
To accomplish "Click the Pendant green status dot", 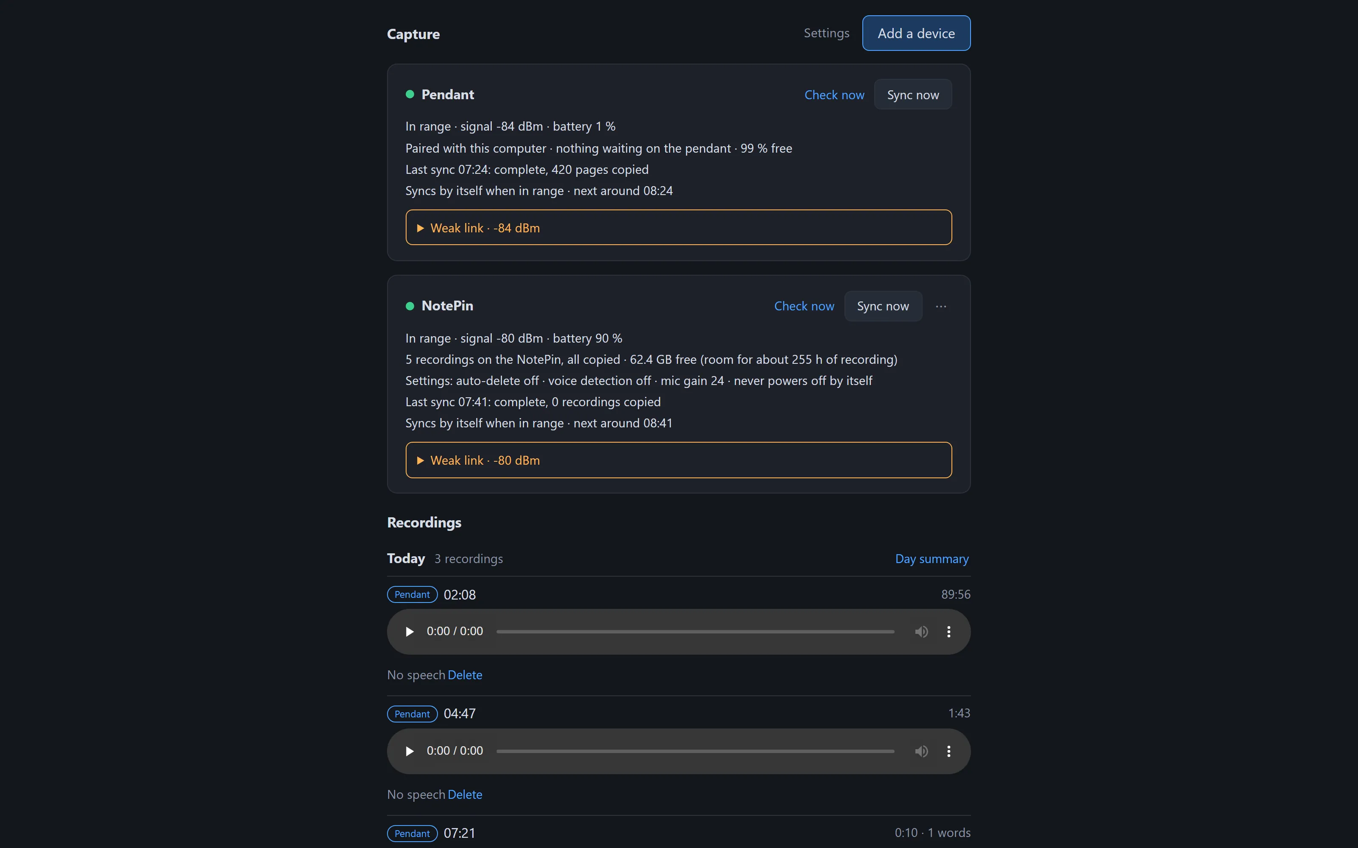I will point(410,94).
